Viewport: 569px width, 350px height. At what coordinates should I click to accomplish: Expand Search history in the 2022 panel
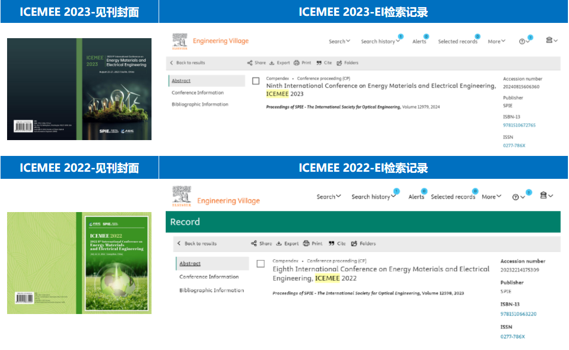[x=373, y=197]
